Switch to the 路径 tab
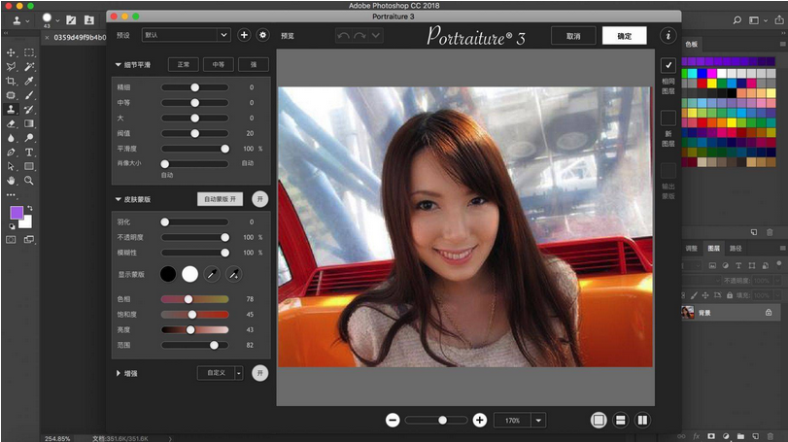The width and height of the screenshot is (788, 442). (736, 248)
